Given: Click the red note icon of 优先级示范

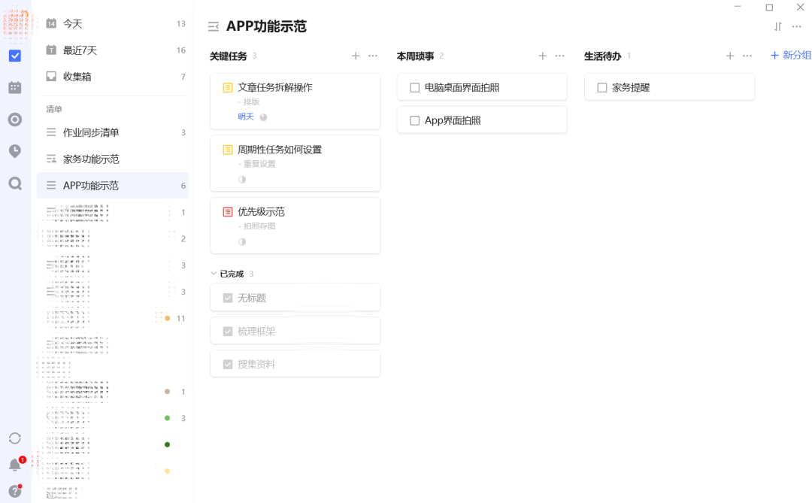Looking at the screenshot, I should pyautogui.click(x=227, y=212).
